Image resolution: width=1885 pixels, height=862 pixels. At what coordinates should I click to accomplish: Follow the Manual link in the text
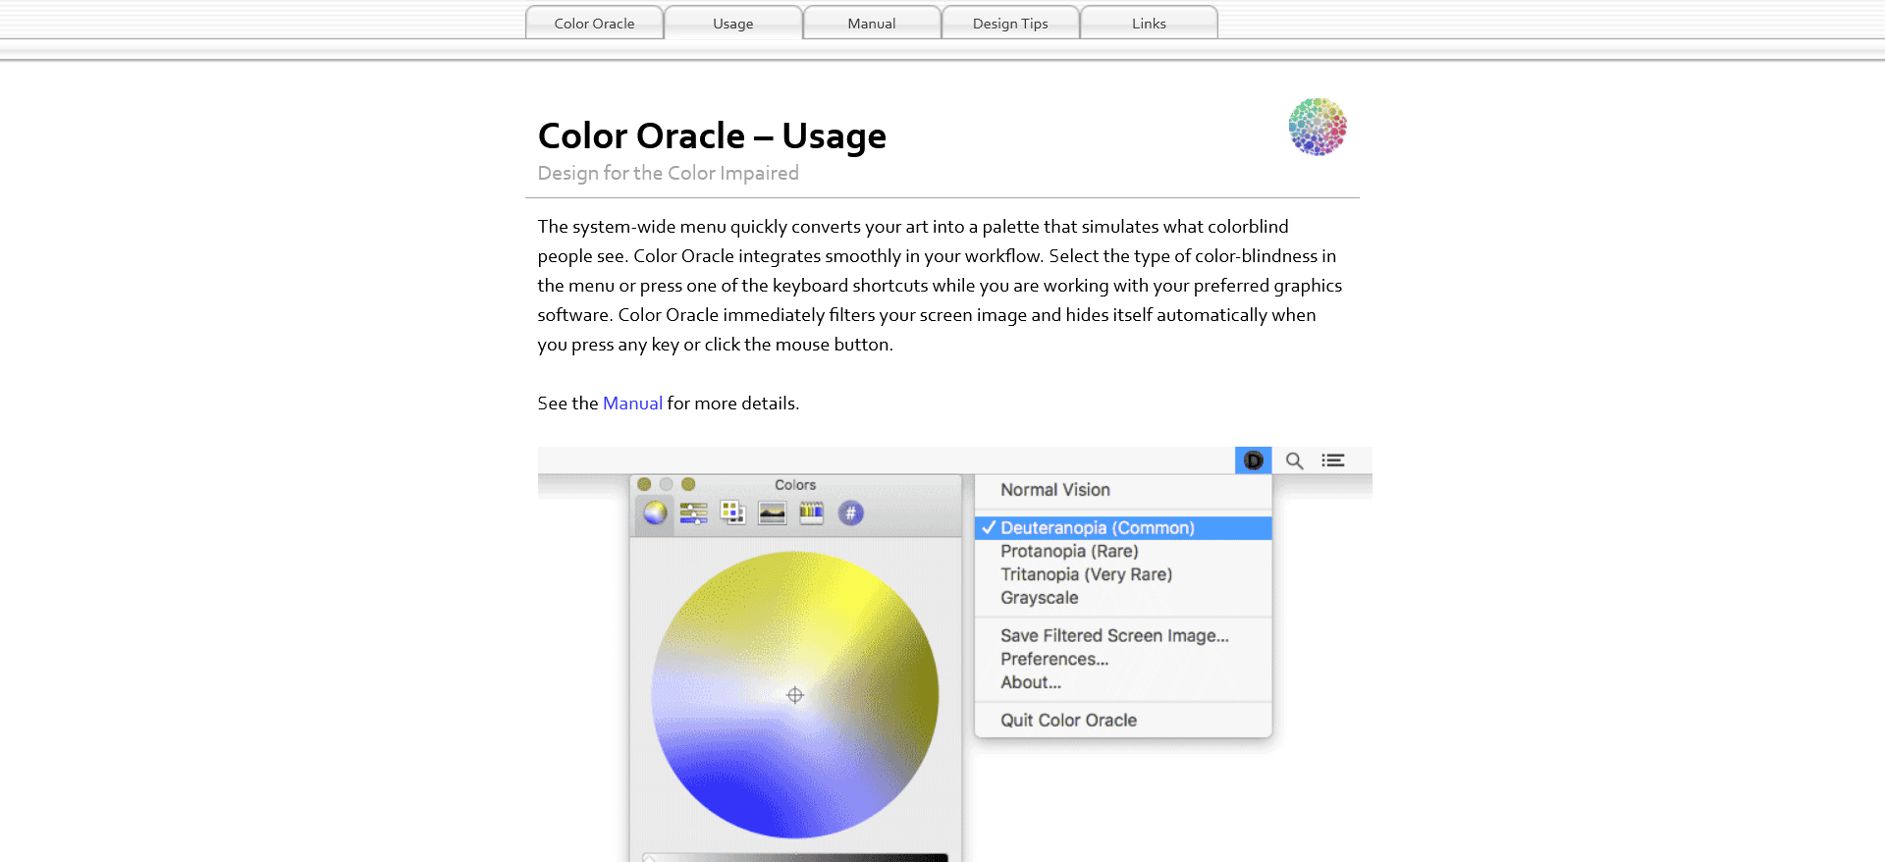coord(632,404)
